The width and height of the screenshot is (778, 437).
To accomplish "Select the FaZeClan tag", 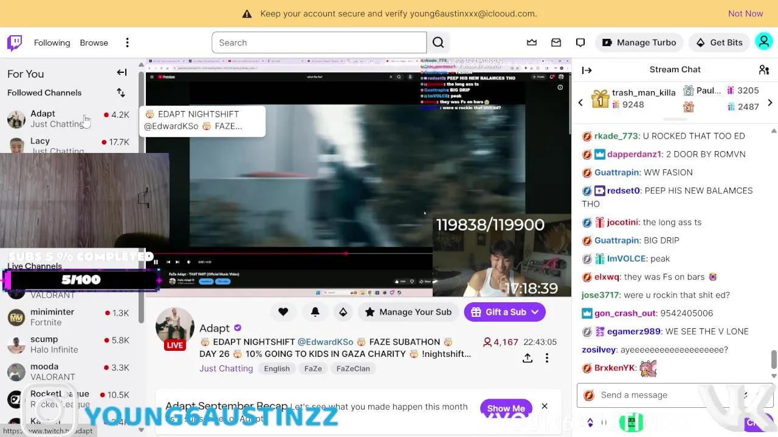I will 353,368.
